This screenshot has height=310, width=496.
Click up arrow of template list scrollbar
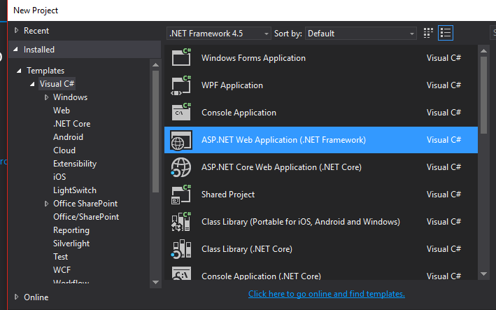click(x=483, y=50)
